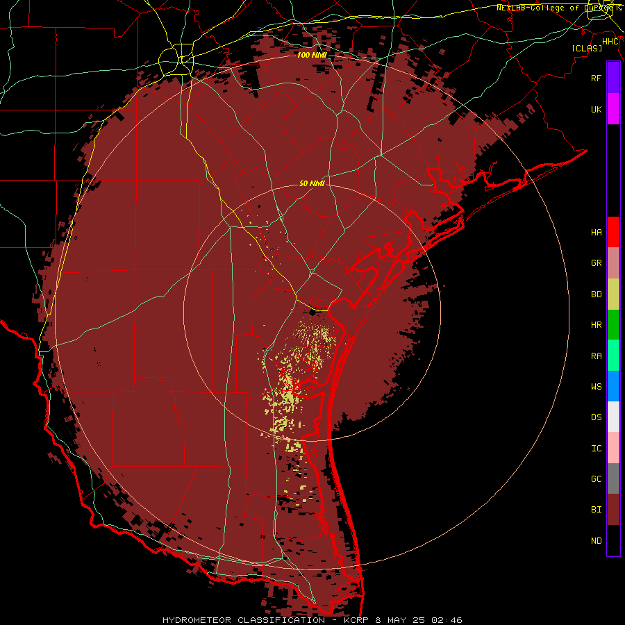Click the 'KCRP' radar site identifier
The image size is (625, 625).
coord(356,620)
